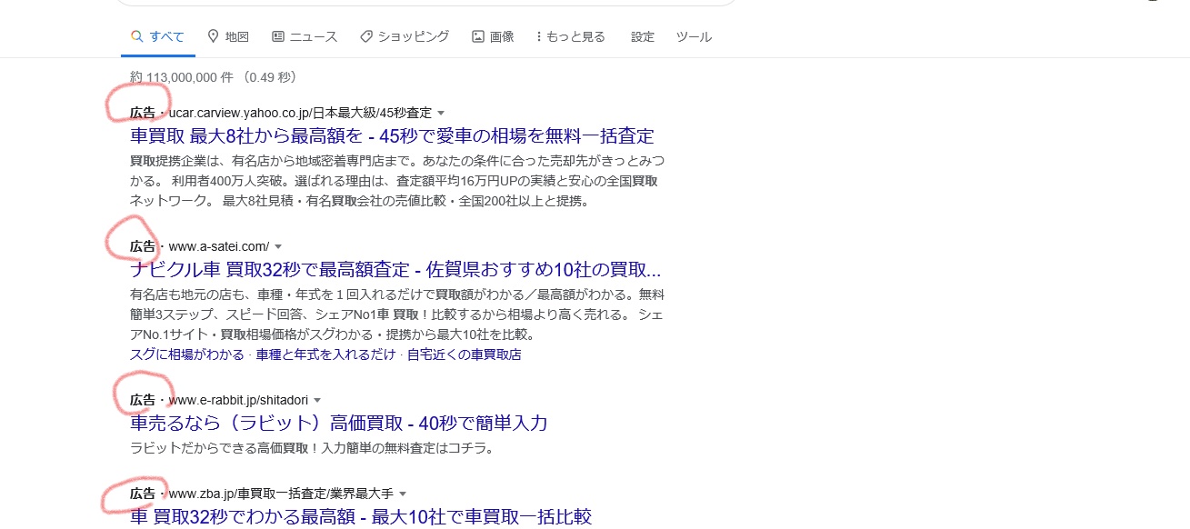Screen dimensions: 1190x529
Task: Click the 広告 label of the a-satei ad
Action: point(143,247)
